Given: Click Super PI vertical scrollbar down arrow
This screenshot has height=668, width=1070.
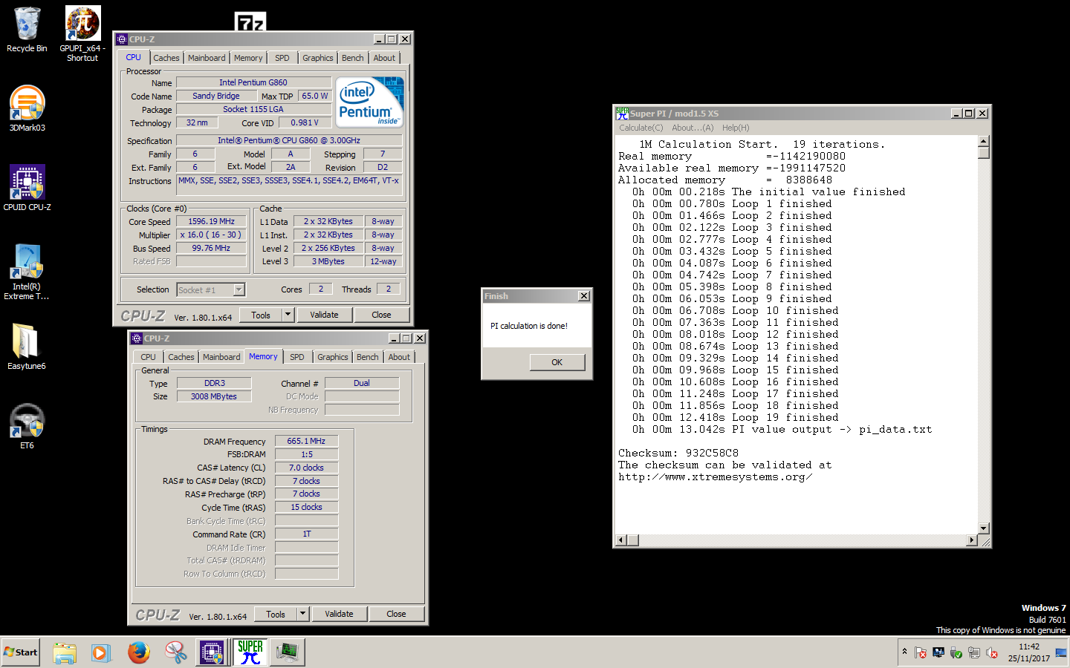Looking at the screenshot, I should tap(984, 528).
